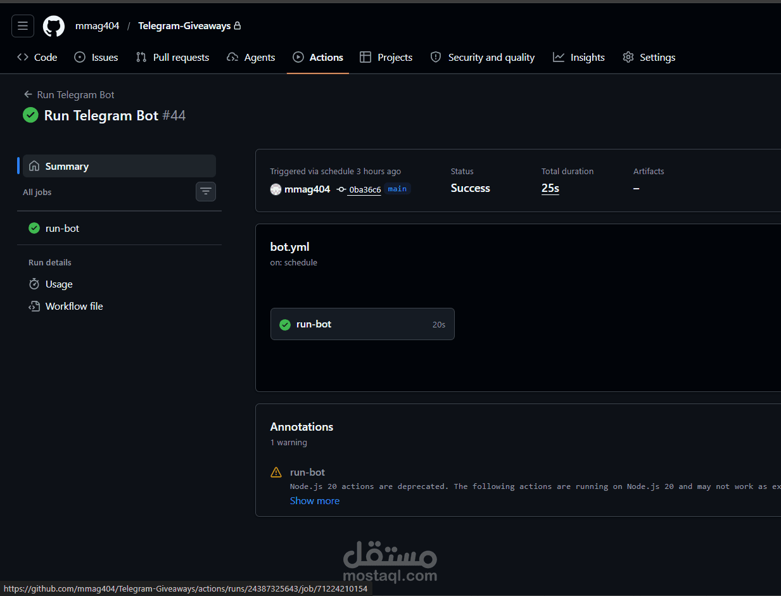This screenshot has height=596, width=781.
Task: Open the Pull requests tab
Action: tap(172, 58)
